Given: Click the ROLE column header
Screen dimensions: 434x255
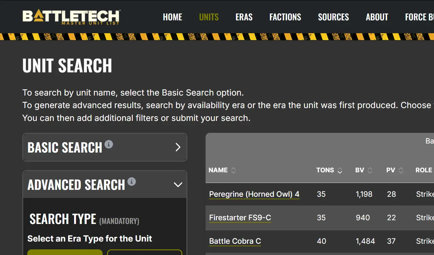Looking at the screenshot, I should 424,170.
